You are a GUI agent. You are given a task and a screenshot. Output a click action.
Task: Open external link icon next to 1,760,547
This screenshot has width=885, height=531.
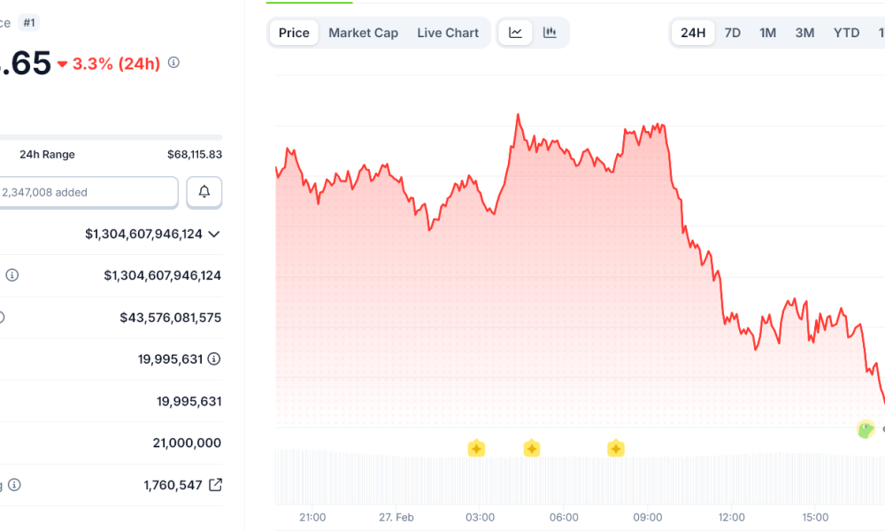coord(215,485)
